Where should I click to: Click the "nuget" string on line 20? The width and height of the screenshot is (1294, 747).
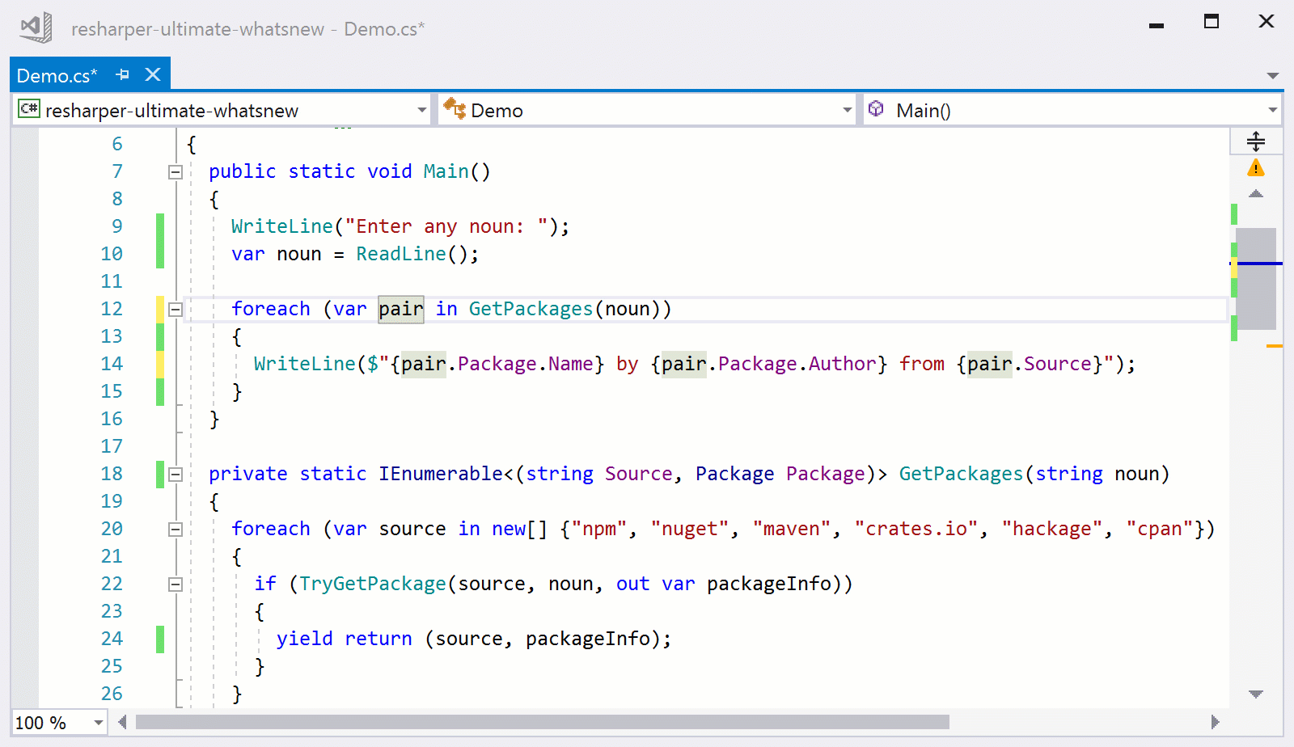click(x=690, y=529)
